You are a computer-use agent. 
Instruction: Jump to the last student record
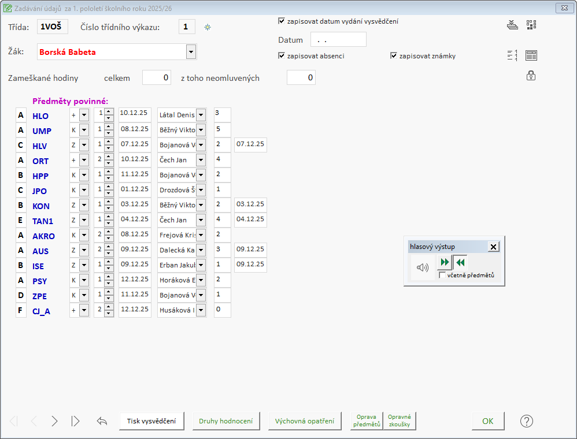coord(76,421)
